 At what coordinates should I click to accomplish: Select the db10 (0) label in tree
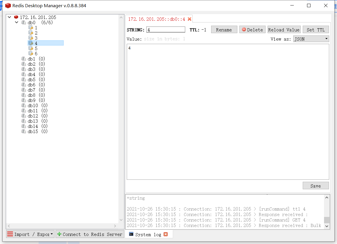[38, 105]
